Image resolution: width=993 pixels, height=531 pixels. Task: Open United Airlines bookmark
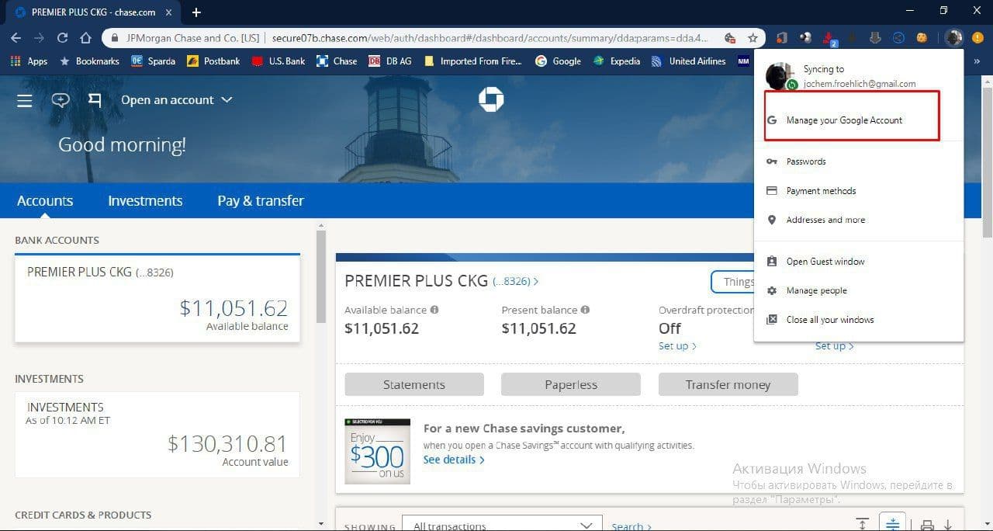[x=688, y=61]
